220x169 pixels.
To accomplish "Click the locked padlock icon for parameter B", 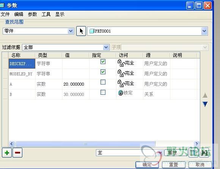I will (121, 93).
